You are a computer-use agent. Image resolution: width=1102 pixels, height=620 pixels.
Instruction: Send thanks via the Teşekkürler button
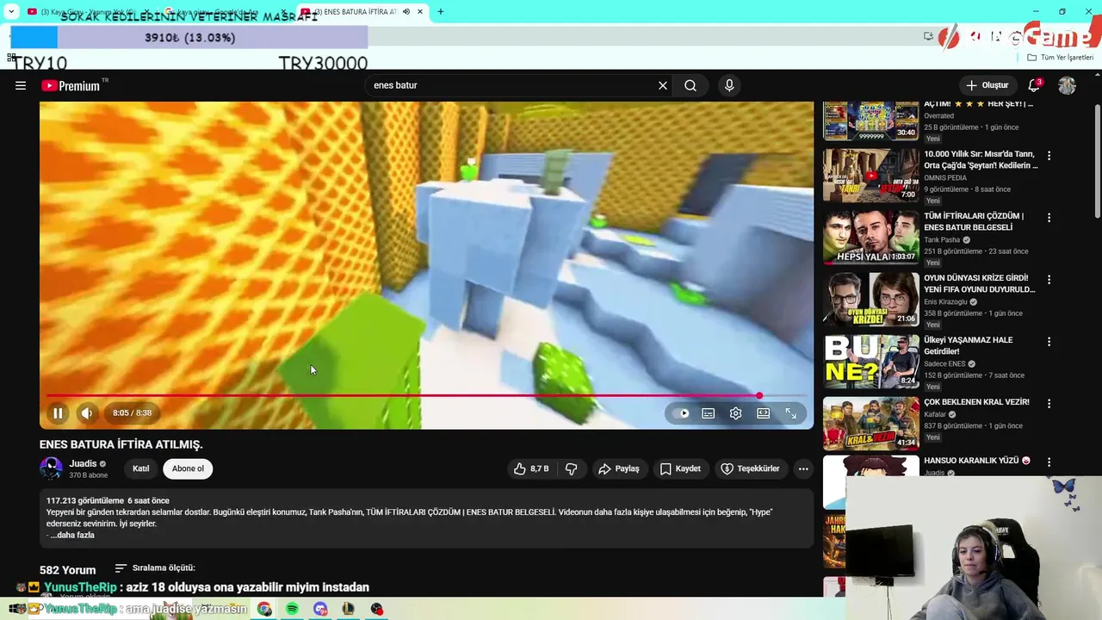750,468
